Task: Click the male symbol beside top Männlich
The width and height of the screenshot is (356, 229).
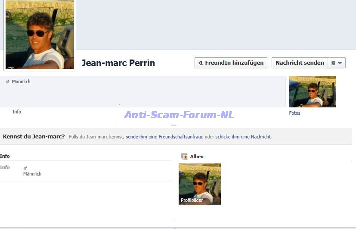Action: click(8, 82)
